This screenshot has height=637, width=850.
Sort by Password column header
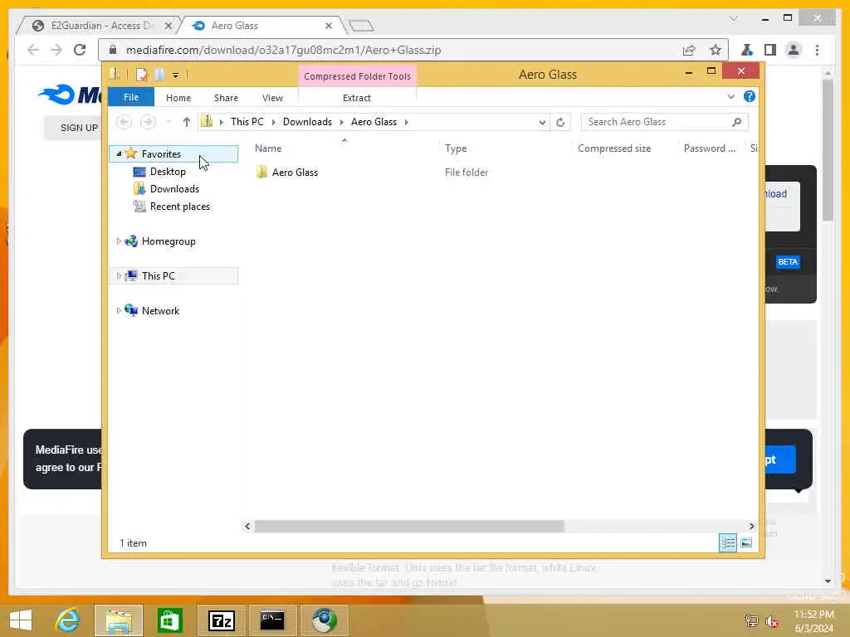tap(710, 148)
